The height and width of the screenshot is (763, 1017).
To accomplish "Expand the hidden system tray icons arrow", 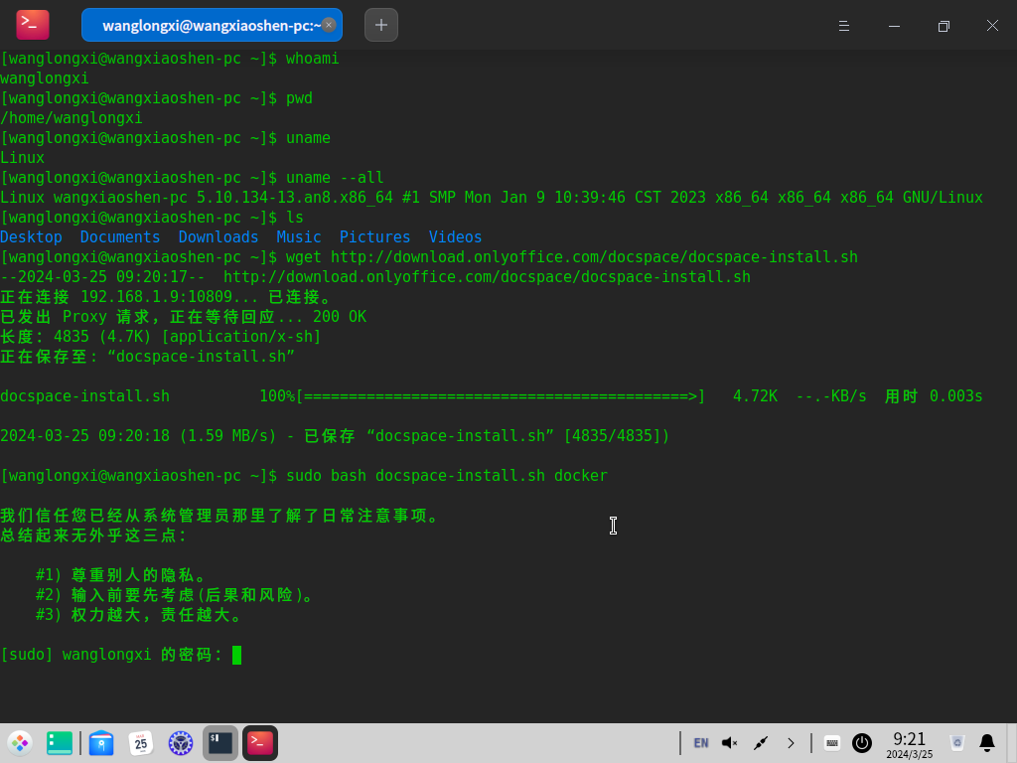I will (791, 742).
